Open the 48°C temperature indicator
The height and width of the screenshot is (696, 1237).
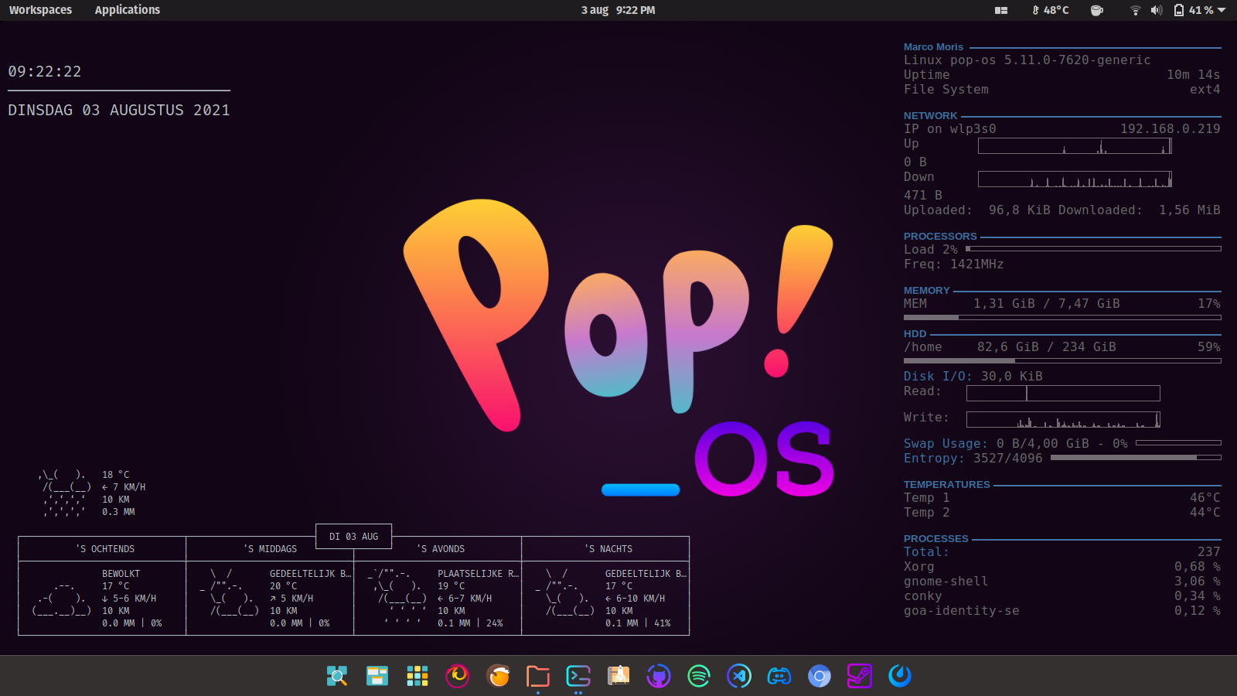pos(1051,10)
